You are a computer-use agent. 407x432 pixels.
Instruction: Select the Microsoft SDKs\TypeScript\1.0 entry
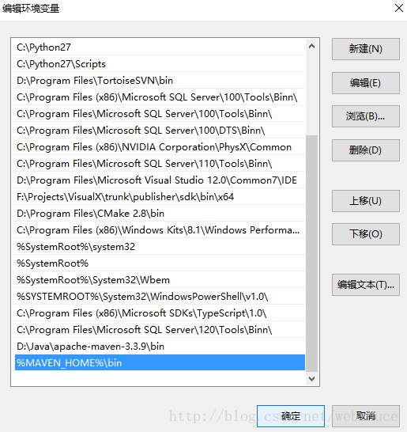click(x=159, y=313)
